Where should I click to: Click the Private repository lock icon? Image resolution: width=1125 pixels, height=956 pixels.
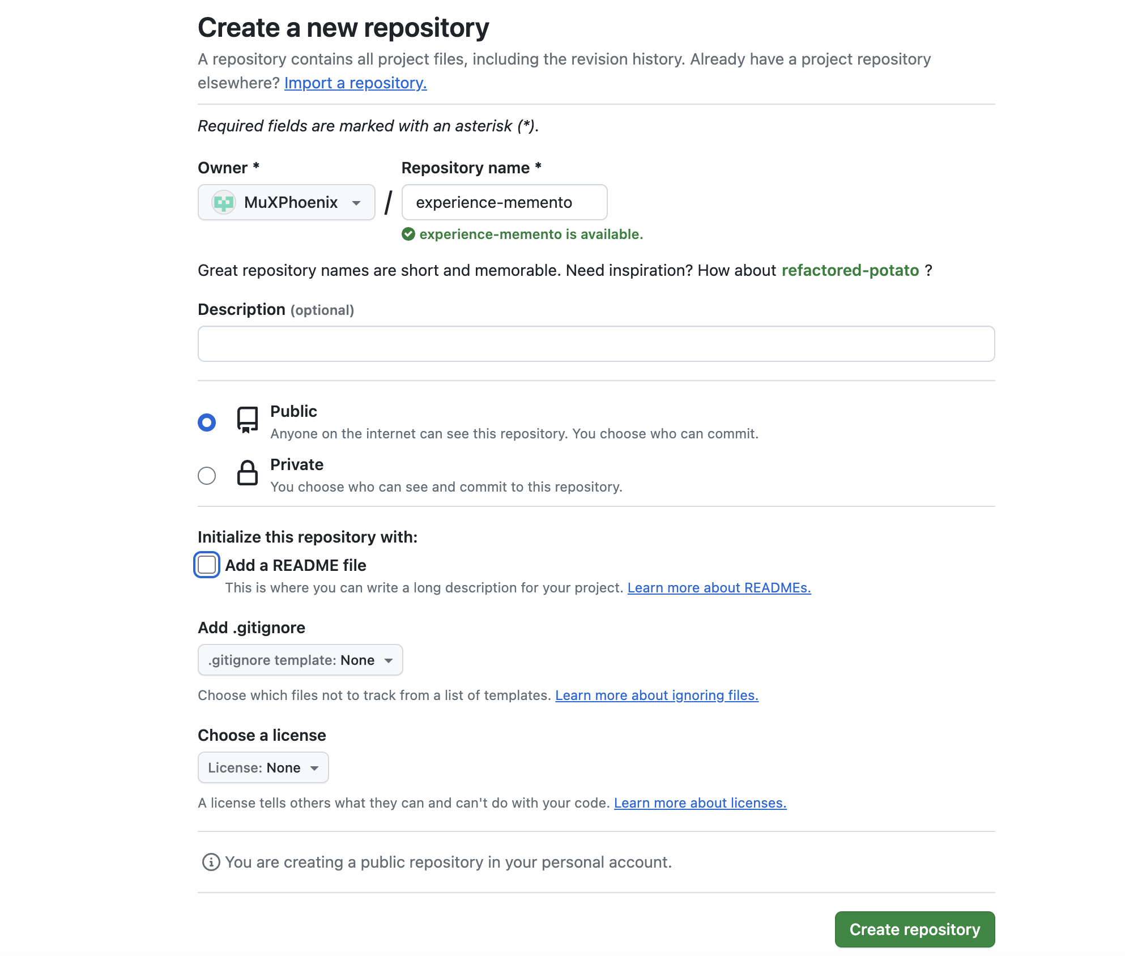click(x=248, y=473)
